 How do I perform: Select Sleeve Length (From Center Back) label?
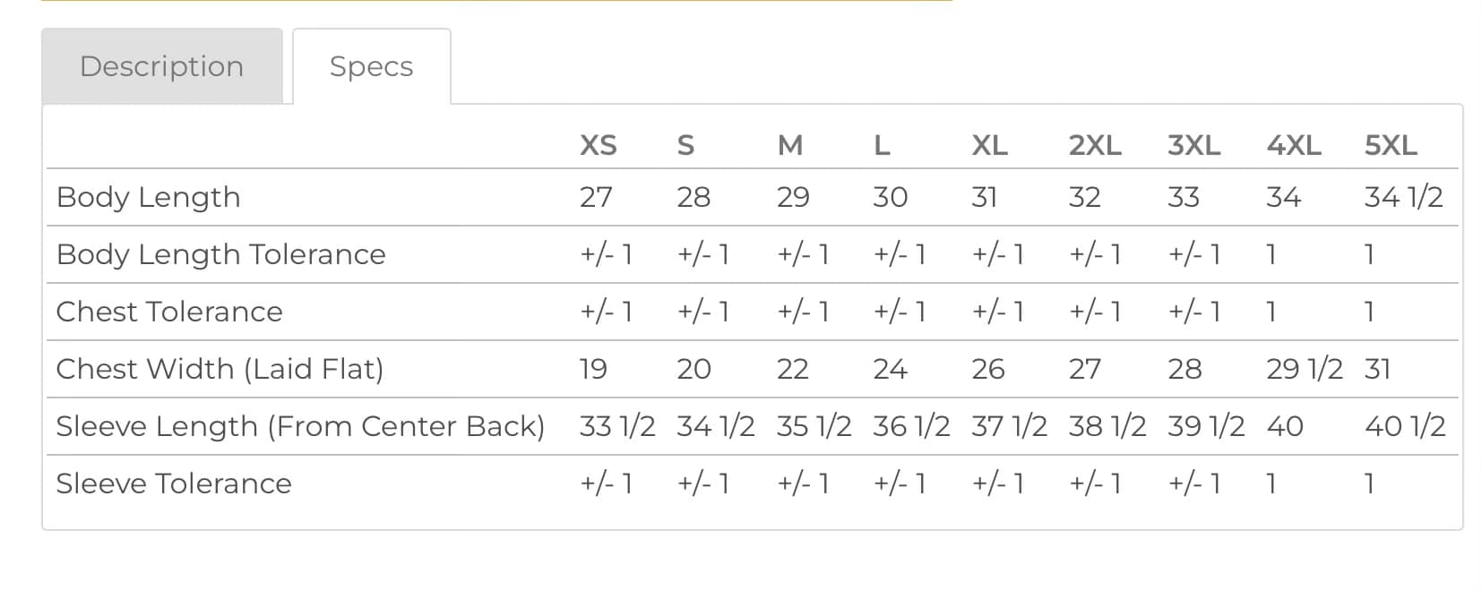(300, 426)
